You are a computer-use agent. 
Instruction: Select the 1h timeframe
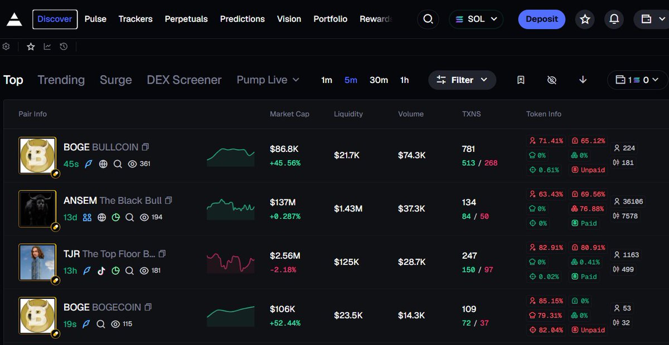[x=404, y=80]
